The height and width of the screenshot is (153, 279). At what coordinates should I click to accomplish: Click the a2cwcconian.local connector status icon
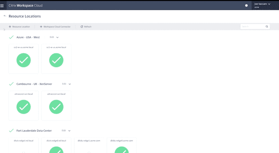[56, 107]
